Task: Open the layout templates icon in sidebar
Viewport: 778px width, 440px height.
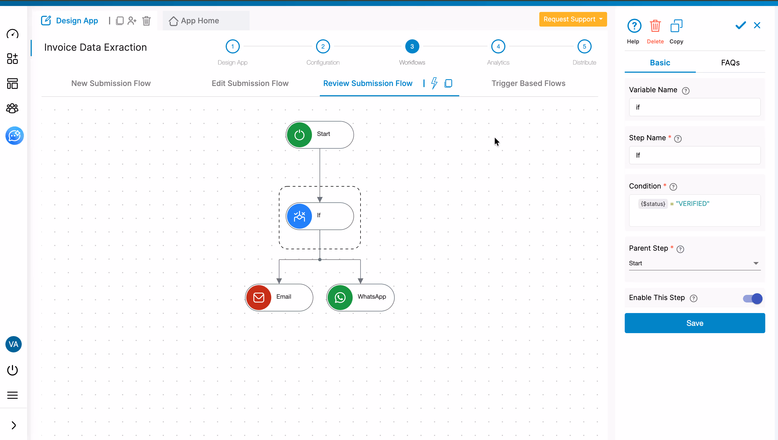Action: (x=12, y=83)
